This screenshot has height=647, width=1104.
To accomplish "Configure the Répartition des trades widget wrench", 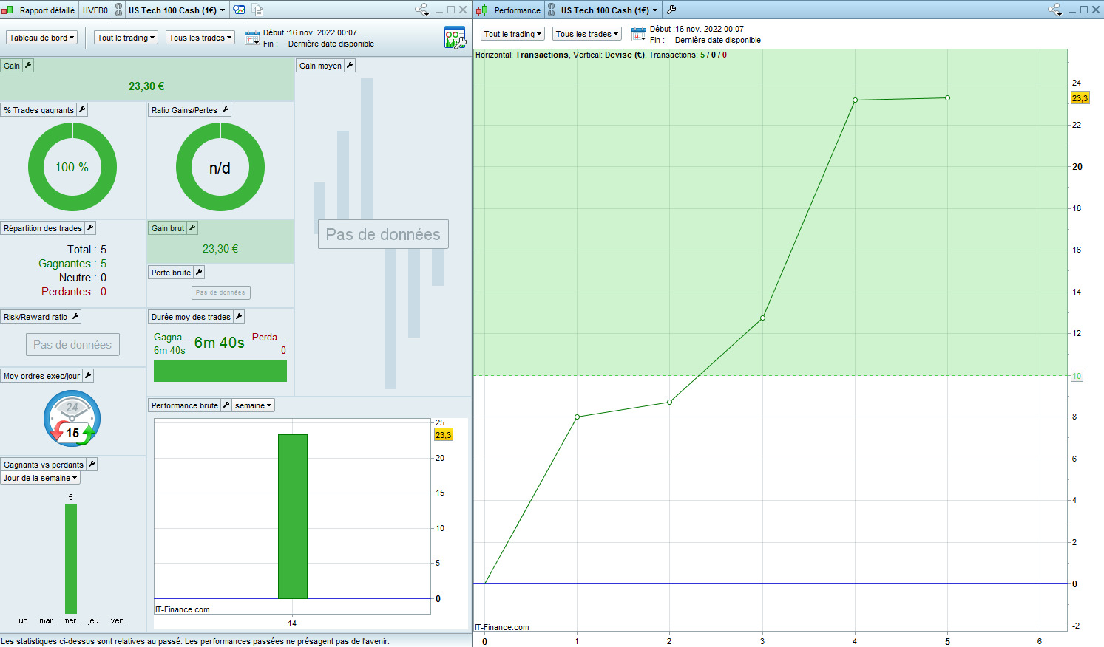I will pyautogui.click(x=90, y=228).
